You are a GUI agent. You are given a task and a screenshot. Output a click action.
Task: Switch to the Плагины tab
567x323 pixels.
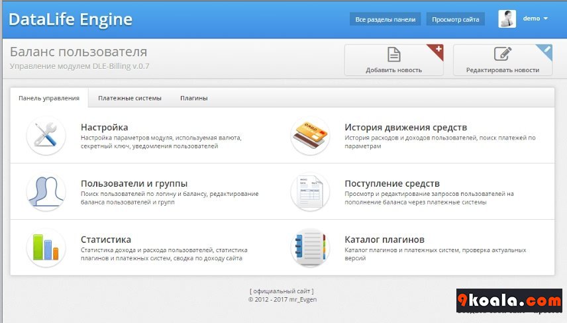(x=194, y=98)
